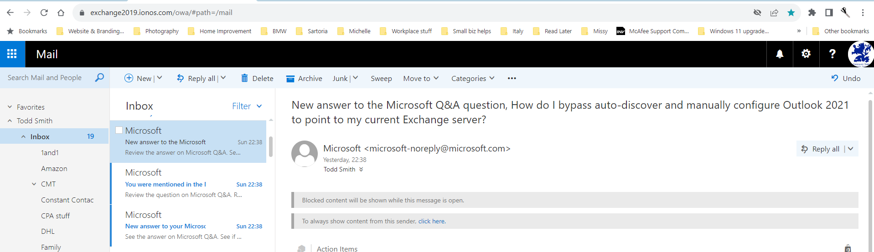Open the CPA stuff folder

pyautogui.click(x=55, y=216)
